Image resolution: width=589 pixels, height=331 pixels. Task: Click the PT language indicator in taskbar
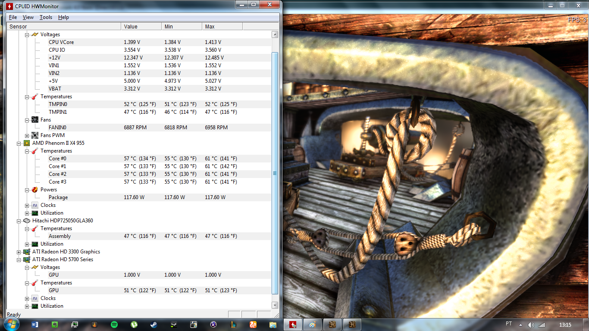(509, 324)
